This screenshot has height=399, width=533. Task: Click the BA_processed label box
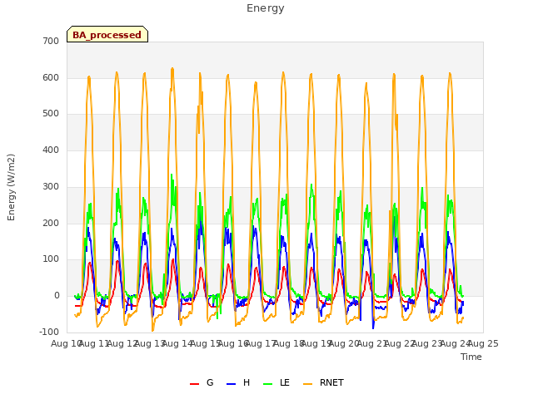pyautogui.click(x=107, y=34)
